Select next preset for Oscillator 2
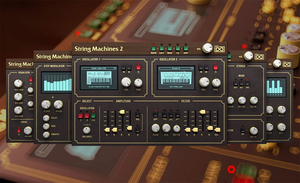The image size is (300, 183). [206, 67]
